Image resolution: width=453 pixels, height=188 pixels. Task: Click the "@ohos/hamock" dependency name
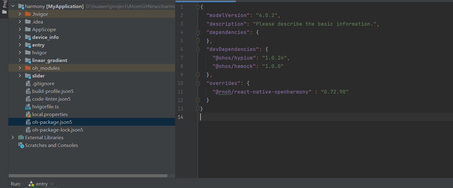point(234,66)
